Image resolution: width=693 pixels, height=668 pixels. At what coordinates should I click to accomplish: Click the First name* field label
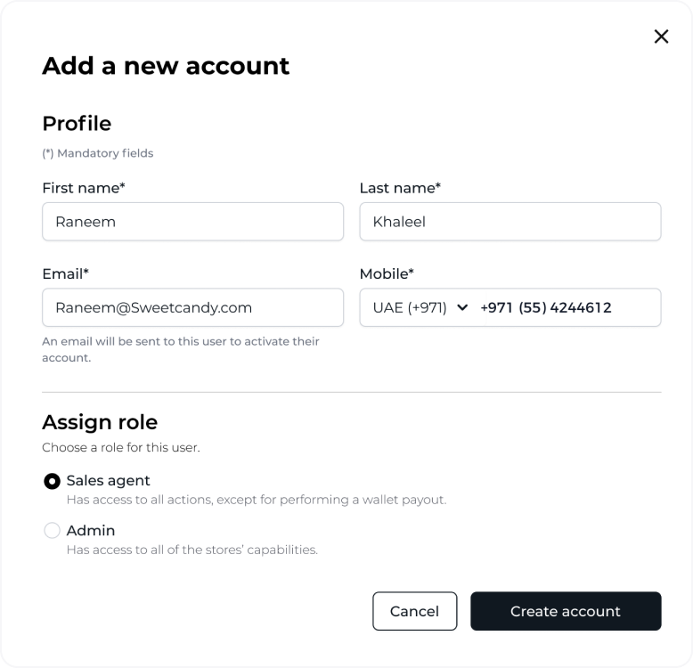click(x=84, y=188)
